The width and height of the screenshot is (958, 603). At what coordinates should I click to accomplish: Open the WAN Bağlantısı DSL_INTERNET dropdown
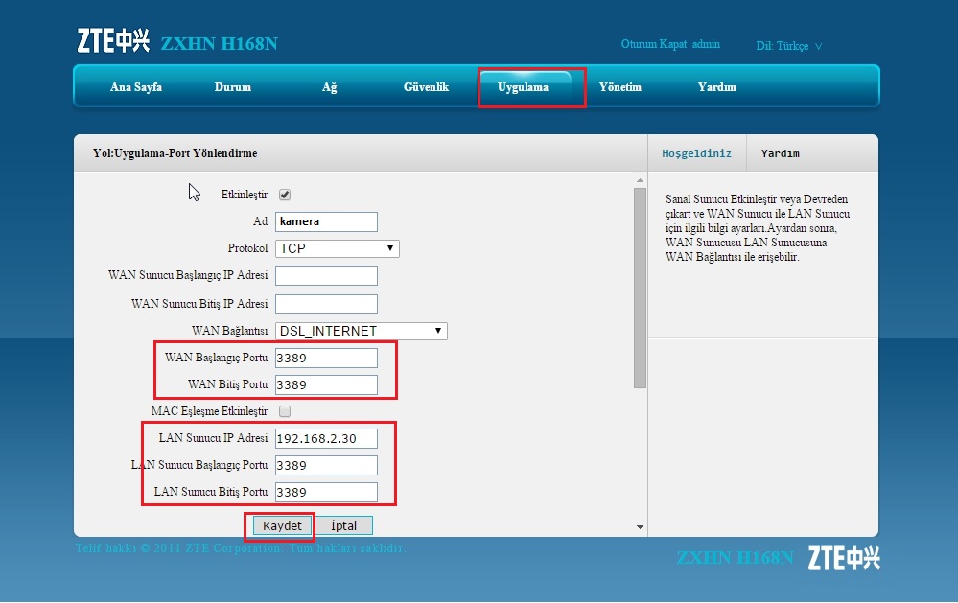362,331
